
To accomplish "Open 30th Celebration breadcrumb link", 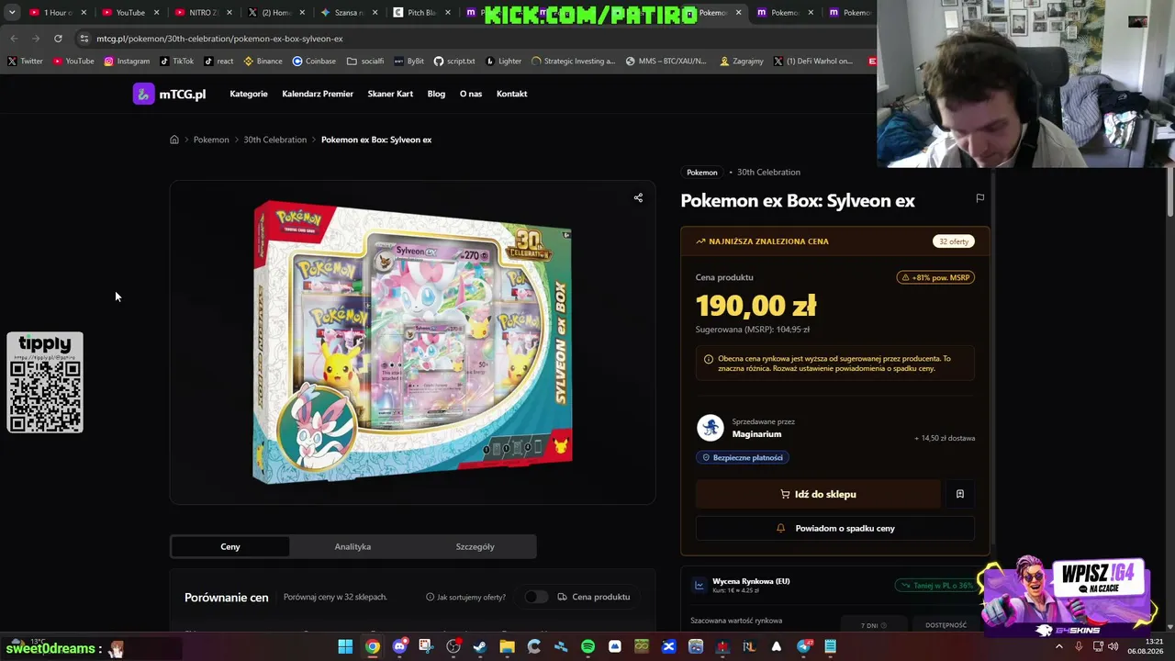I will 274,140.
